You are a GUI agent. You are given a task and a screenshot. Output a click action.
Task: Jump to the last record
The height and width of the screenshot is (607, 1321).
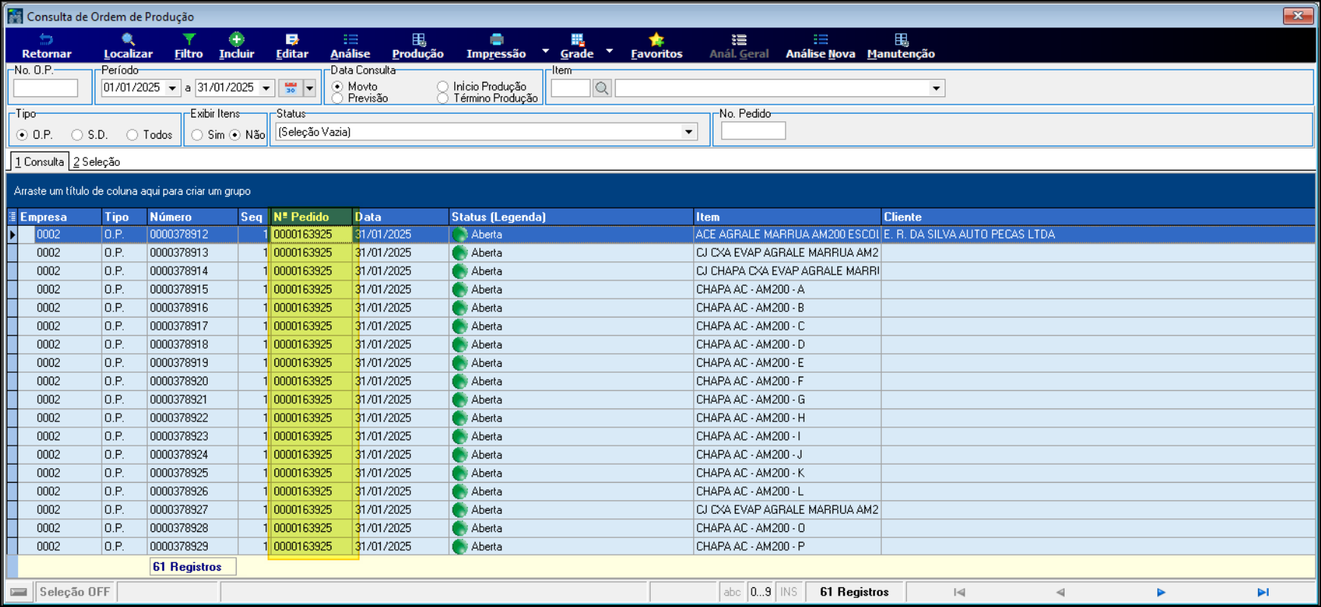point(1263,592)
